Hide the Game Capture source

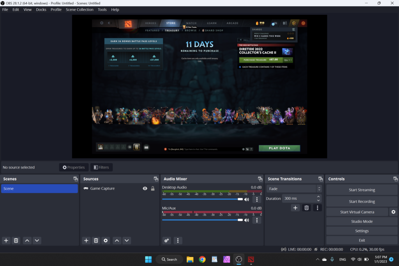click(145, 188)
